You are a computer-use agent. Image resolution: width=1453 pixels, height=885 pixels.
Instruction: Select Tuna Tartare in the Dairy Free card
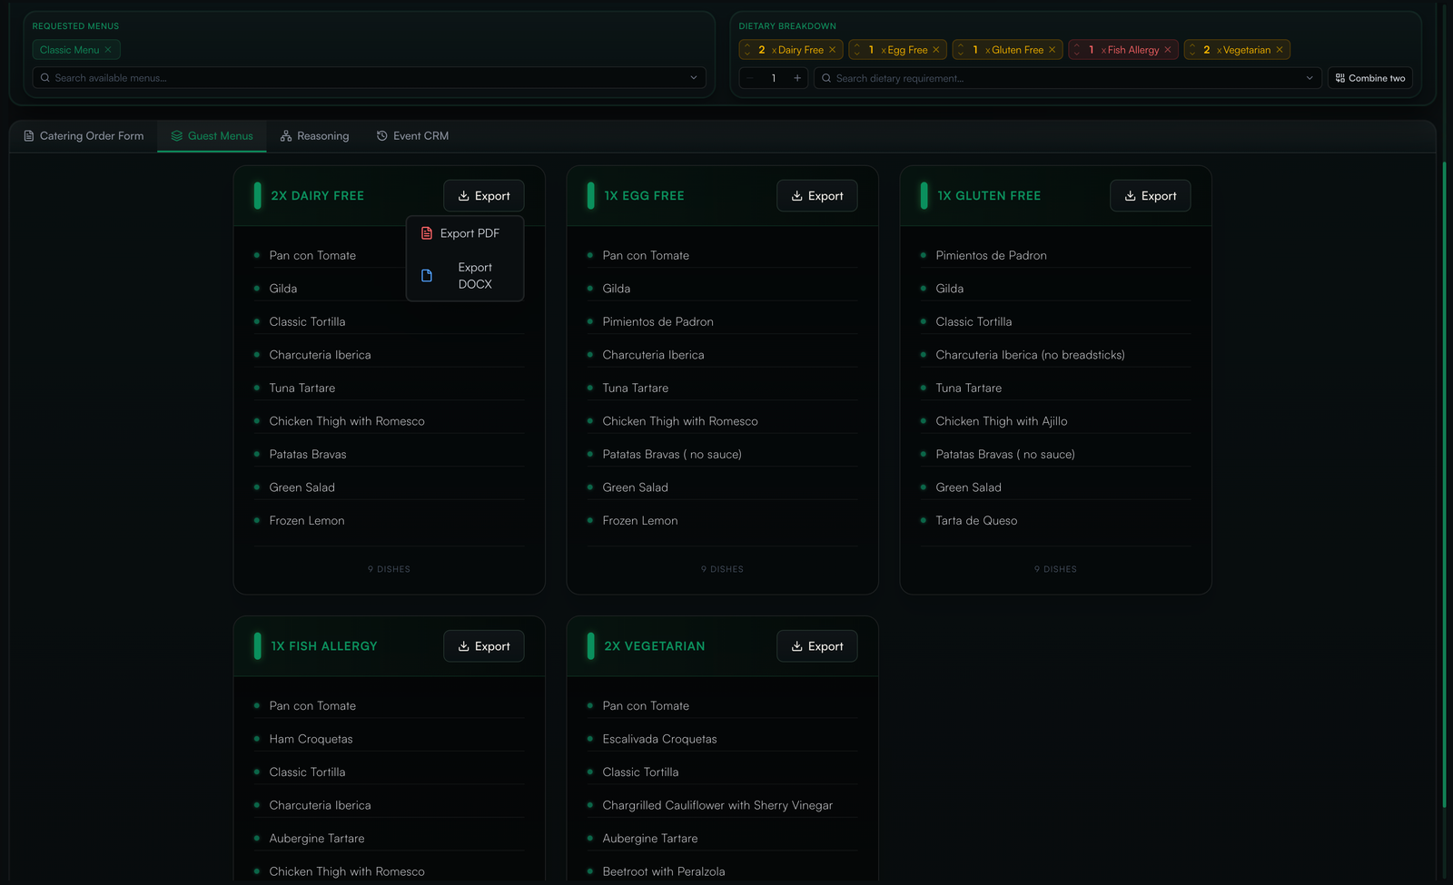302,388
